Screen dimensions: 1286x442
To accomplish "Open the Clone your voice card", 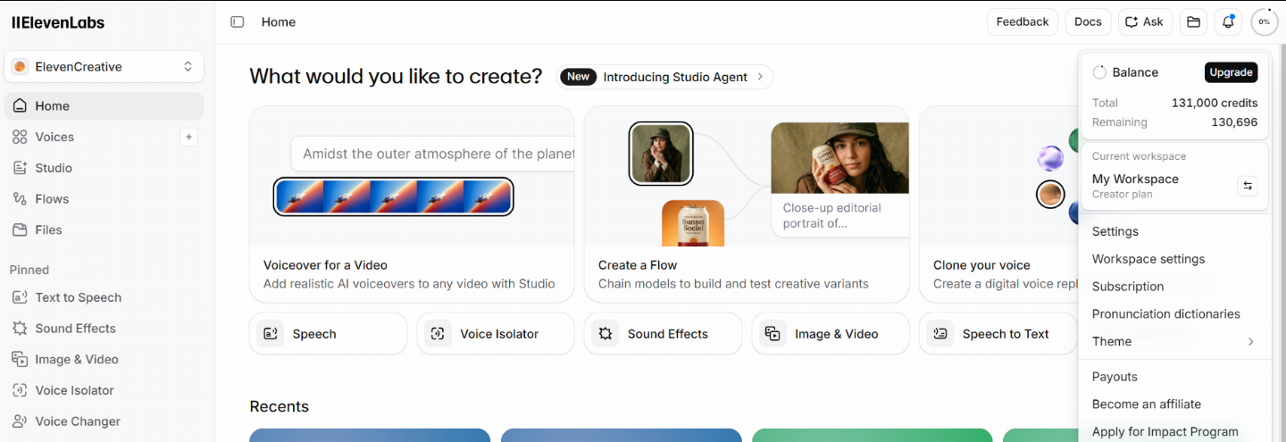I will pyautogui.click(x=998, y=204).
